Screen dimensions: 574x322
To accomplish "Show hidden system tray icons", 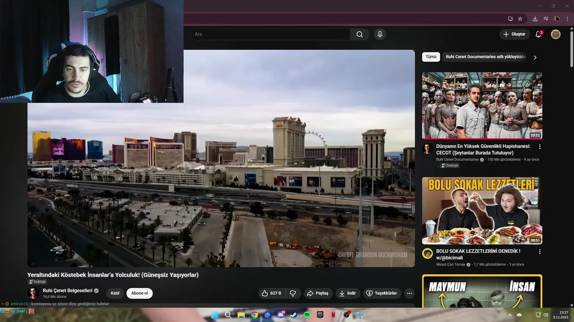I will [509, 315].
